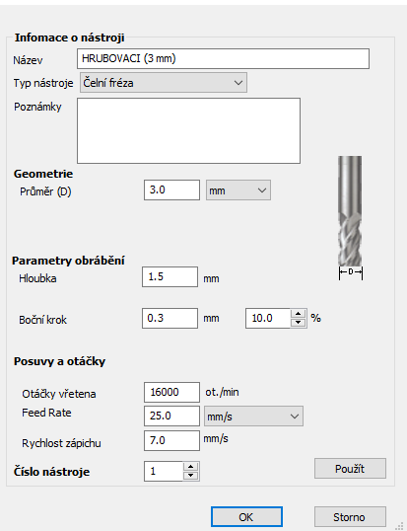
Task: Click the Otáčky vřetena speed field
Action: tap(171, 392)
